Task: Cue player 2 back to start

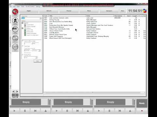Action: pos(78,111)
